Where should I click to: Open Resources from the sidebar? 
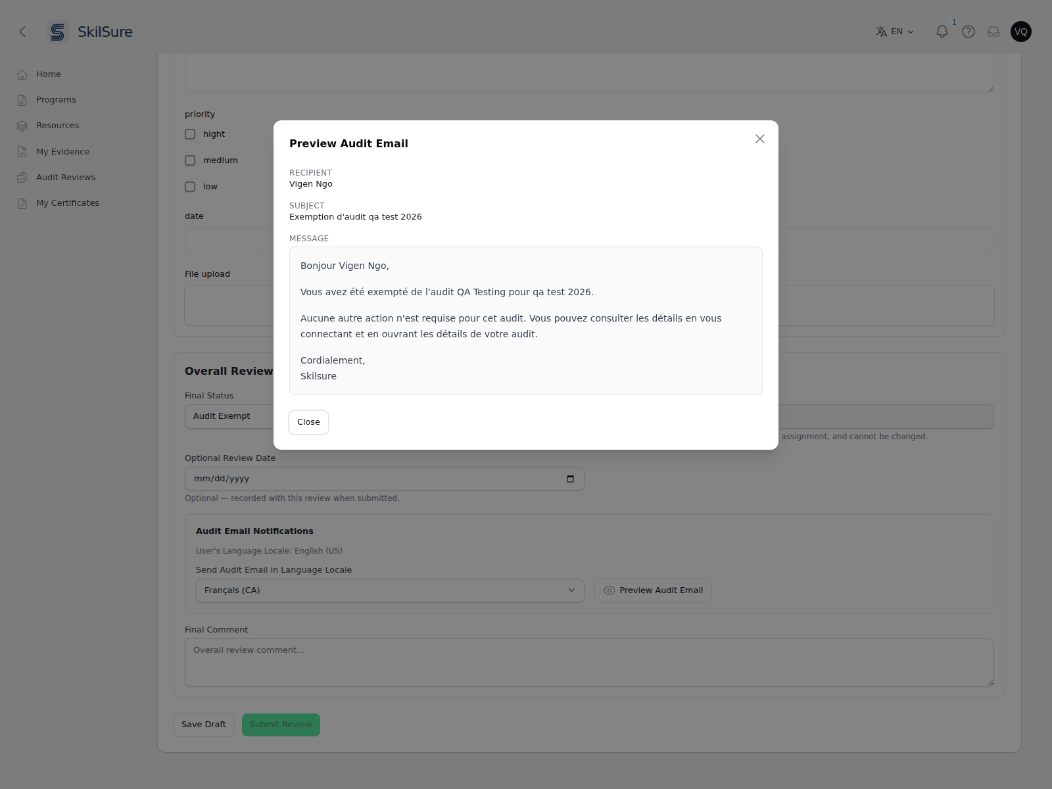pos(57,126)
